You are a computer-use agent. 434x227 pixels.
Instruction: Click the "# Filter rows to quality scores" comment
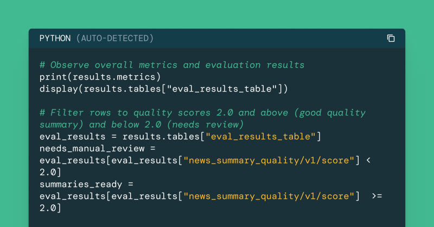pos(202,113)
